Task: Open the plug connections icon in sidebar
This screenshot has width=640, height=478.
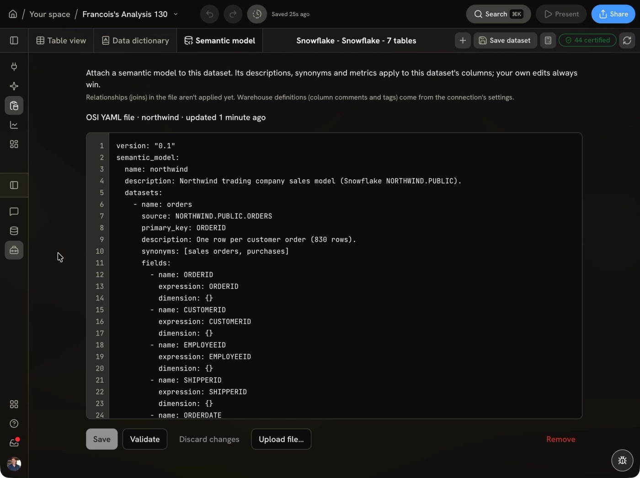Action: [x=14, y=67]
